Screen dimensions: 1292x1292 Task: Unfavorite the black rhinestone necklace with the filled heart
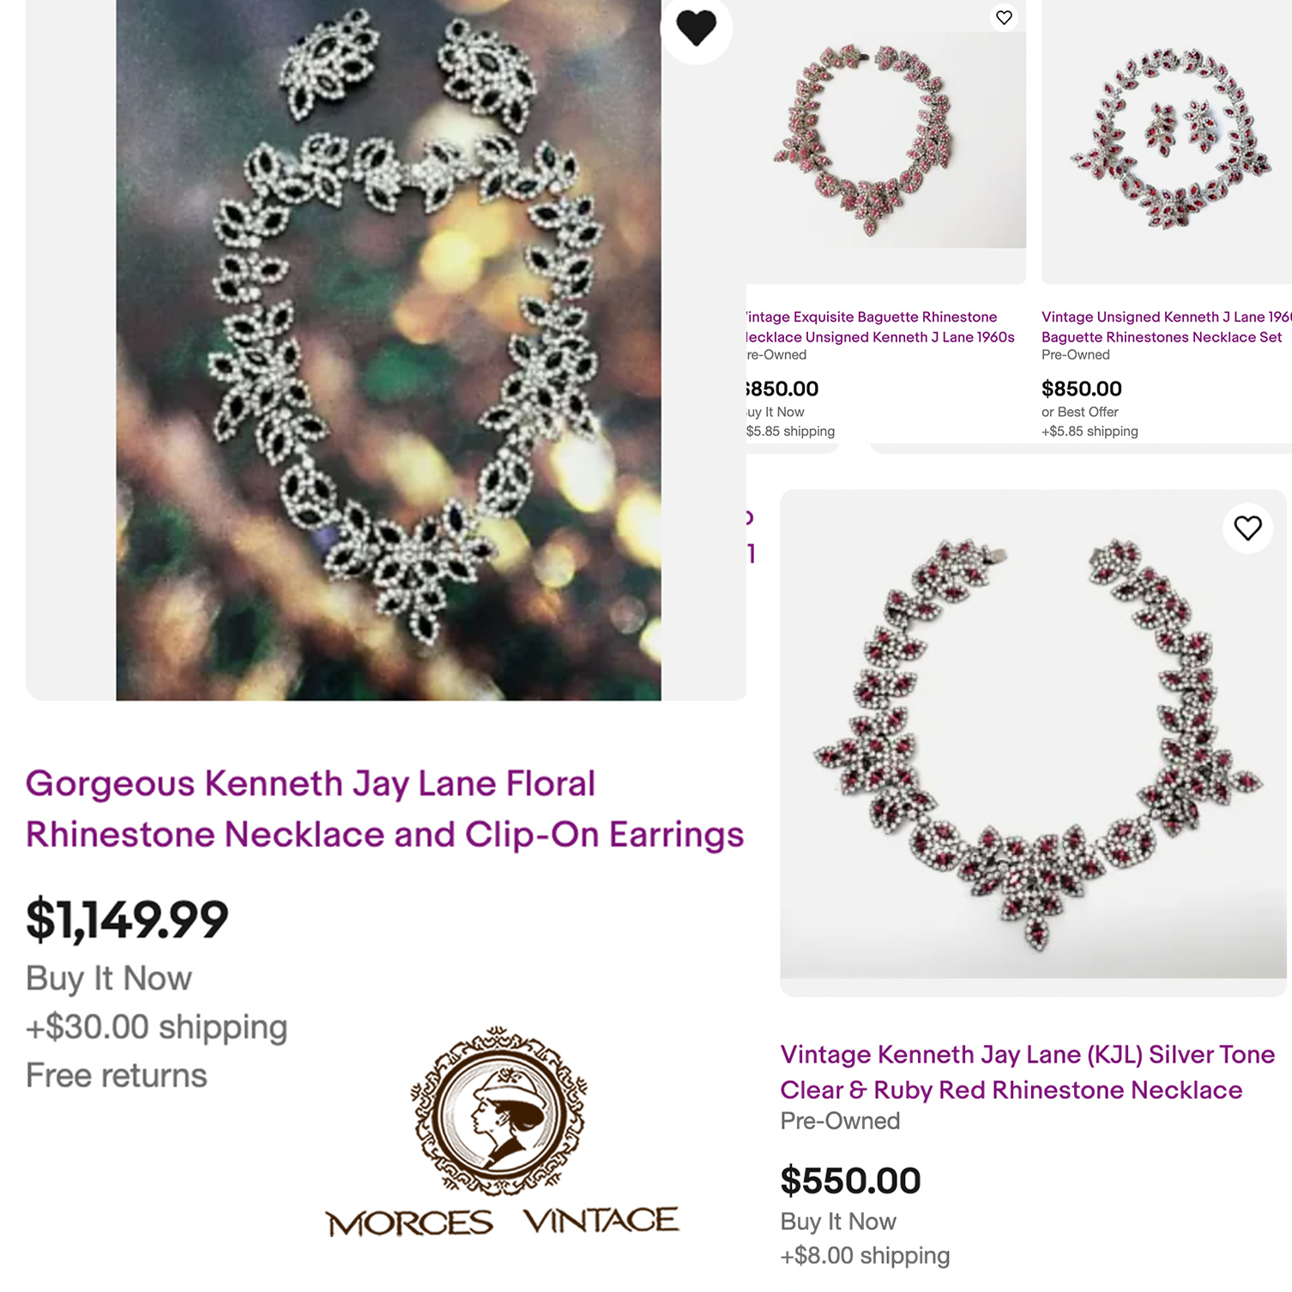696,27
